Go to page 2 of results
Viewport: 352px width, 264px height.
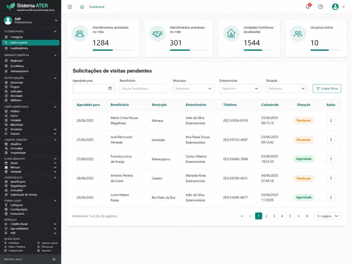266,216
